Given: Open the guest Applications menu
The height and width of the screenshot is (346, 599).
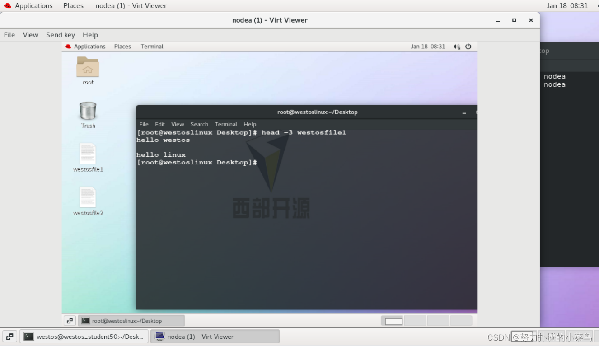Looking at the screenshot, I should click(x=89, y=47).
